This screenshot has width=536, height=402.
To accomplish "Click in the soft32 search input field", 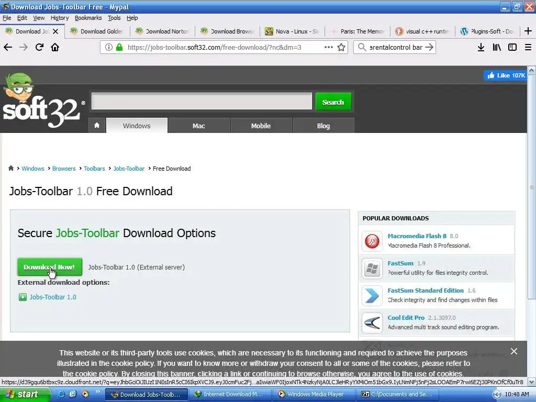I will pos(202,101).
